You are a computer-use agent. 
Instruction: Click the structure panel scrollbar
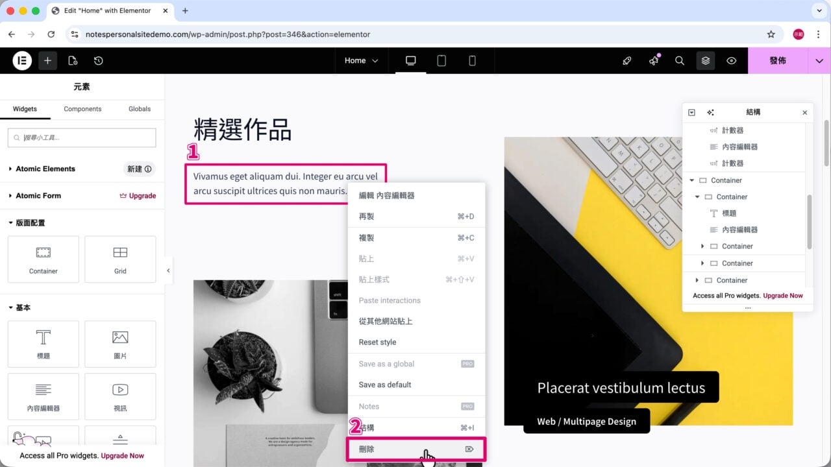(810, 221)
